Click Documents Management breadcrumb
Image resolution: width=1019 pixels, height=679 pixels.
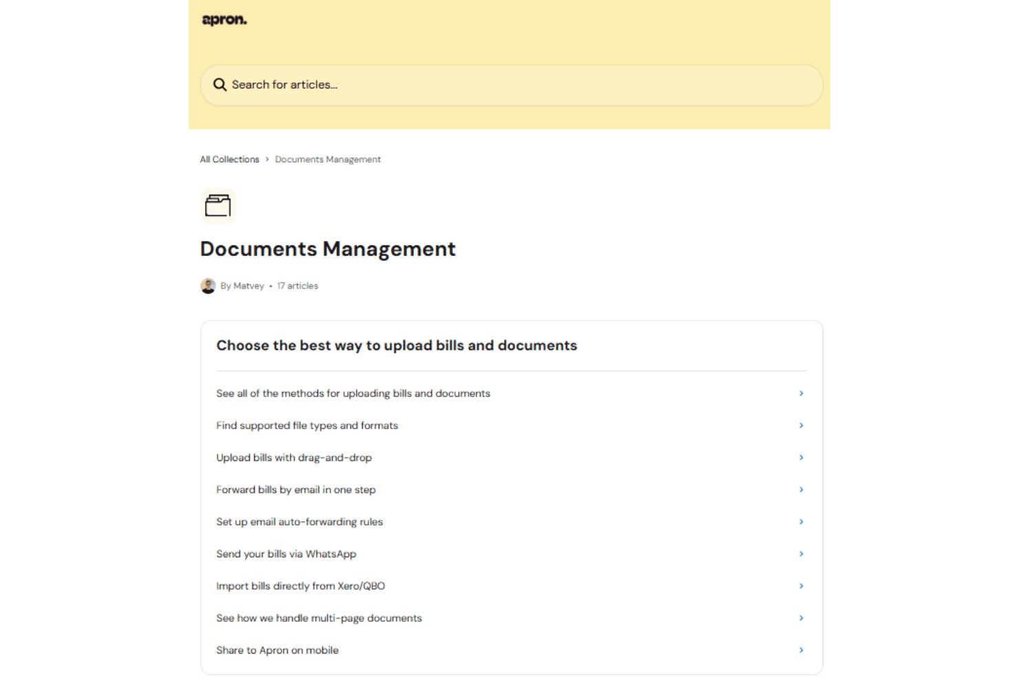(x=328, y=160)
